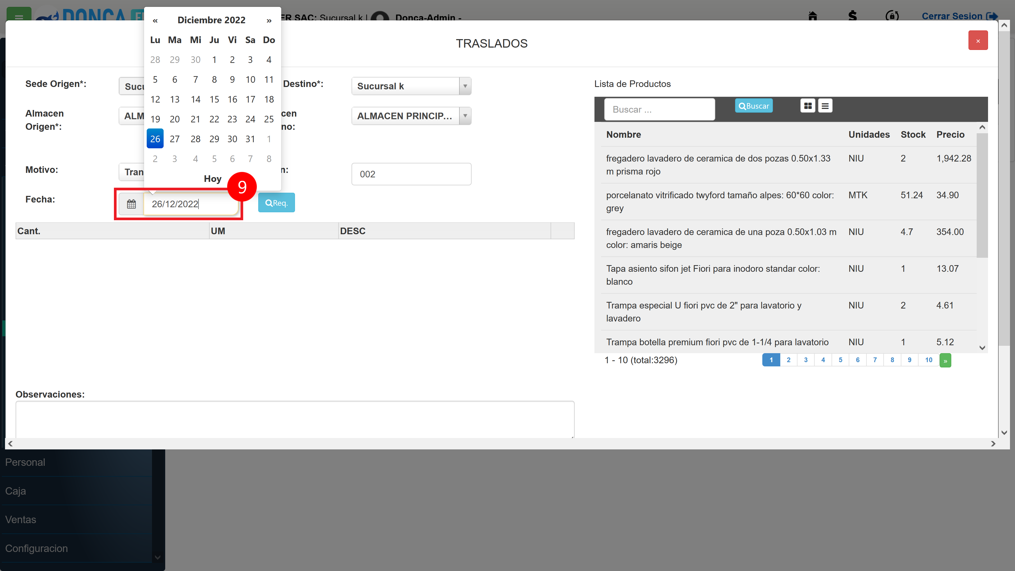Open the lock refresh icon in header
Viewport: 1015px width, 571px height.
tap(892, 16)
